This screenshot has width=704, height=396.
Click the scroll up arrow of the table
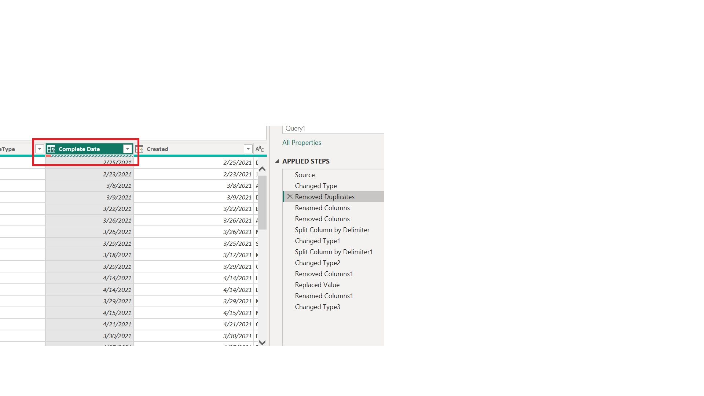coord(262,169)
